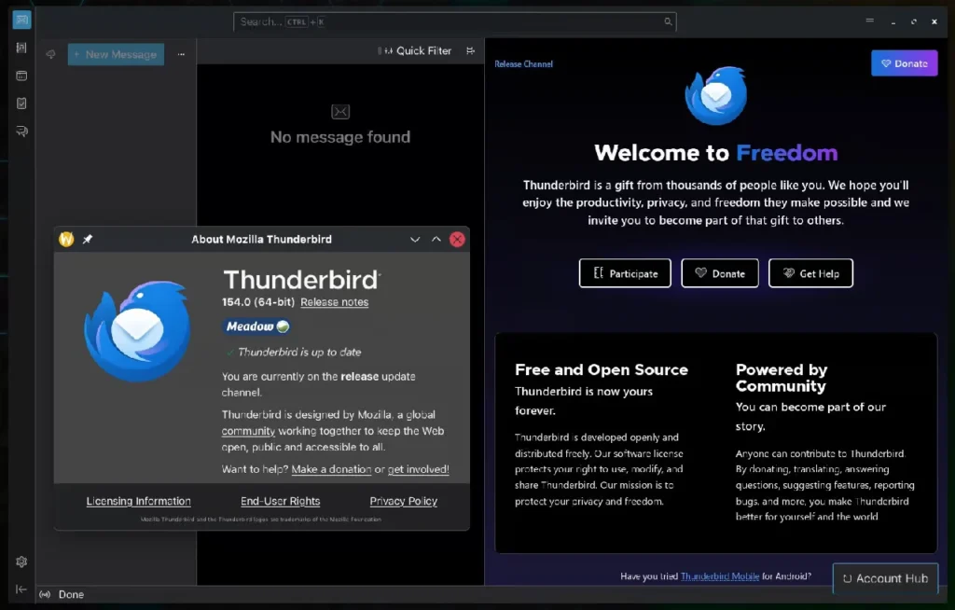Open the Calendar space icon

pos(21,76)
